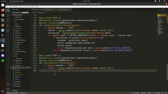Screen dimensions: 168x94
Task: Launch PyCharm from the dock
Action: (3, 20)
